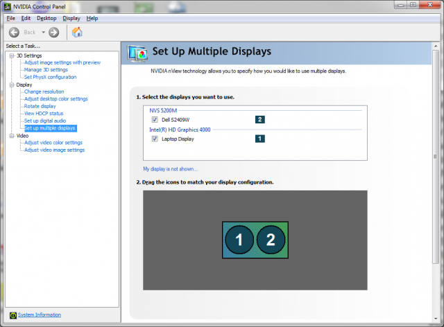The width and height of the screenshot is (444, 327).
Task: Collapse the Display tree node
Action: (12, 85)
